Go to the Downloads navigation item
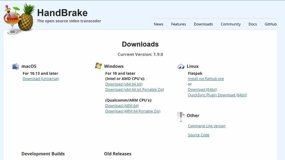Viewport: 285px width, 160px height. (x=203, y=24)
